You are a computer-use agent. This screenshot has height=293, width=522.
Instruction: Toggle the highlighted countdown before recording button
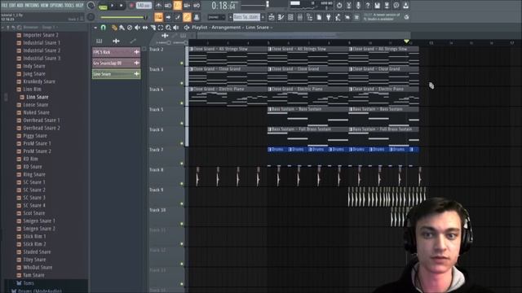(x=178, y=6)
